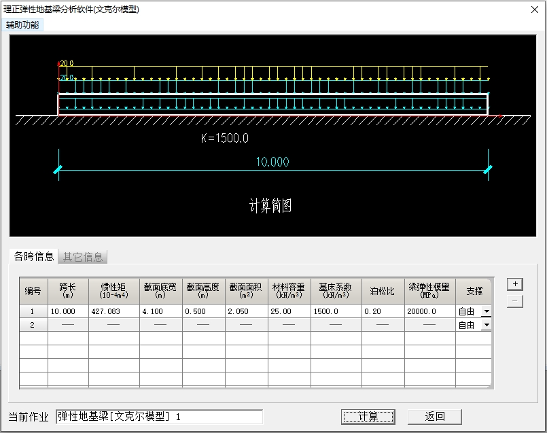Select the 材料容重 cell 25.00
This screenshot has width=547, height=433.
pyautogui.click(x=289, y=311)
